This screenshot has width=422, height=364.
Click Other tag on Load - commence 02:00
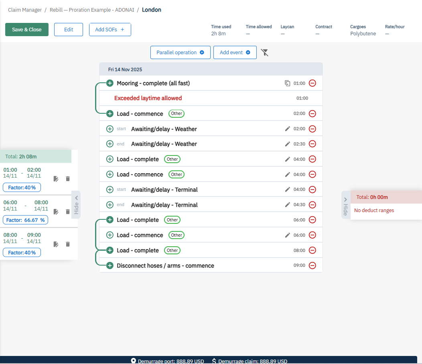pos(176,114)
